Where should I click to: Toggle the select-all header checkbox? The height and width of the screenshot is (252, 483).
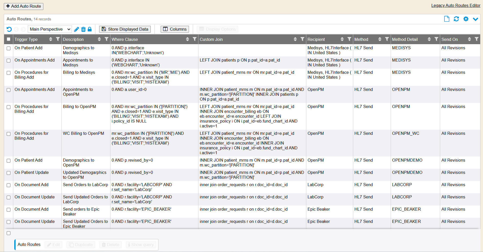pos(9,39)
